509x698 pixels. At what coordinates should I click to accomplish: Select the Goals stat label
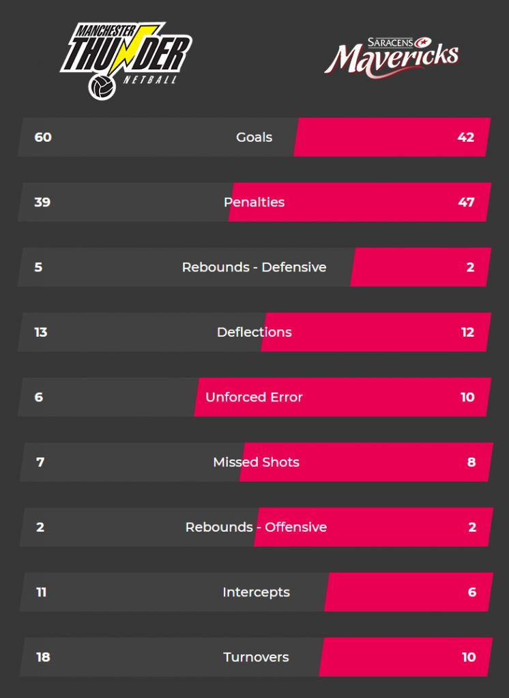click(x=254, y=137)
